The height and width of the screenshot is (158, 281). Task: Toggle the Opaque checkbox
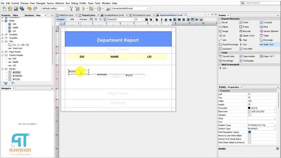pyautogui.click(x=249, y=115)
